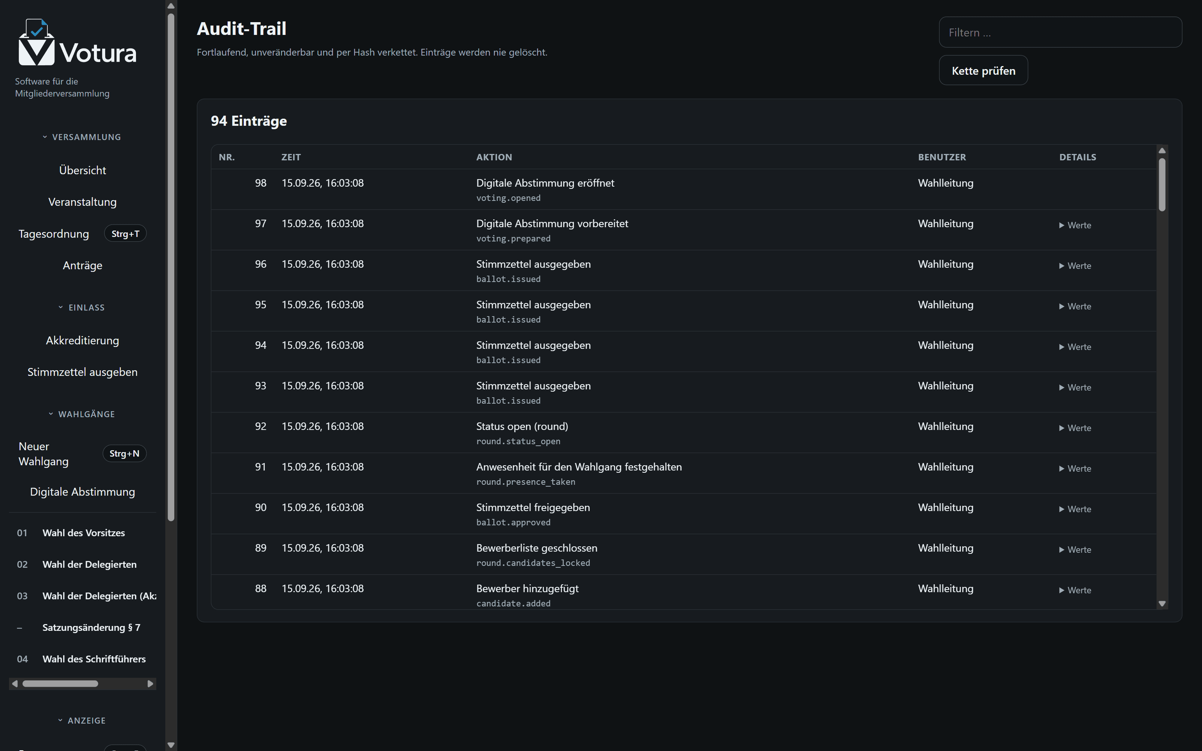Select round 04 Wahl des Schriftführers
1202x751 pixels.
coord(83,659)
